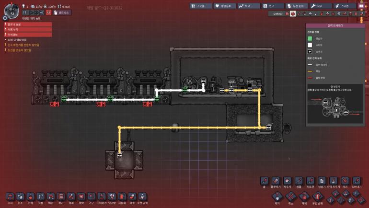Select the sandbox Sample (샘플) tool
The height and width of the screenshot is (208, 369).
pyautogui.click(x=299, y=181)
